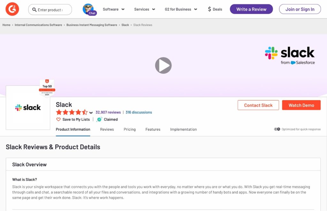
Task: Switch to the Product Information tab
Action: coord(73,129)
